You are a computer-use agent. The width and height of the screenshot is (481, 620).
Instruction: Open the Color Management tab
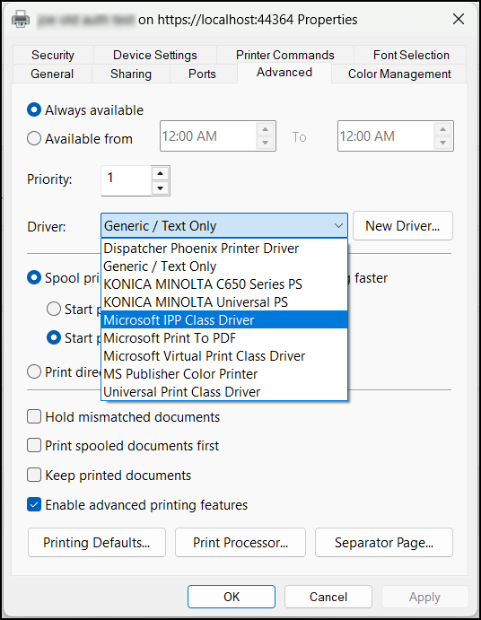coord(399,74)
